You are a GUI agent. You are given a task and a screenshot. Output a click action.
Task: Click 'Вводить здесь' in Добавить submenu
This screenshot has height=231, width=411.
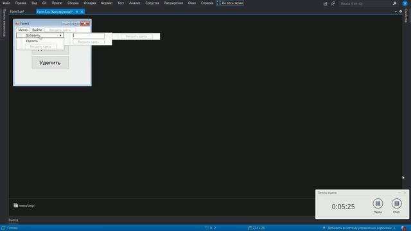click(89, 42)
